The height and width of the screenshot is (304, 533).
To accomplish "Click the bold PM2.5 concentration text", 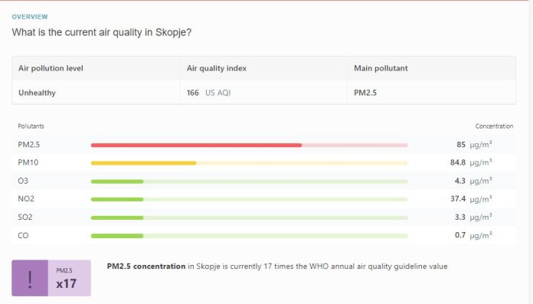I will click(146, 266).
